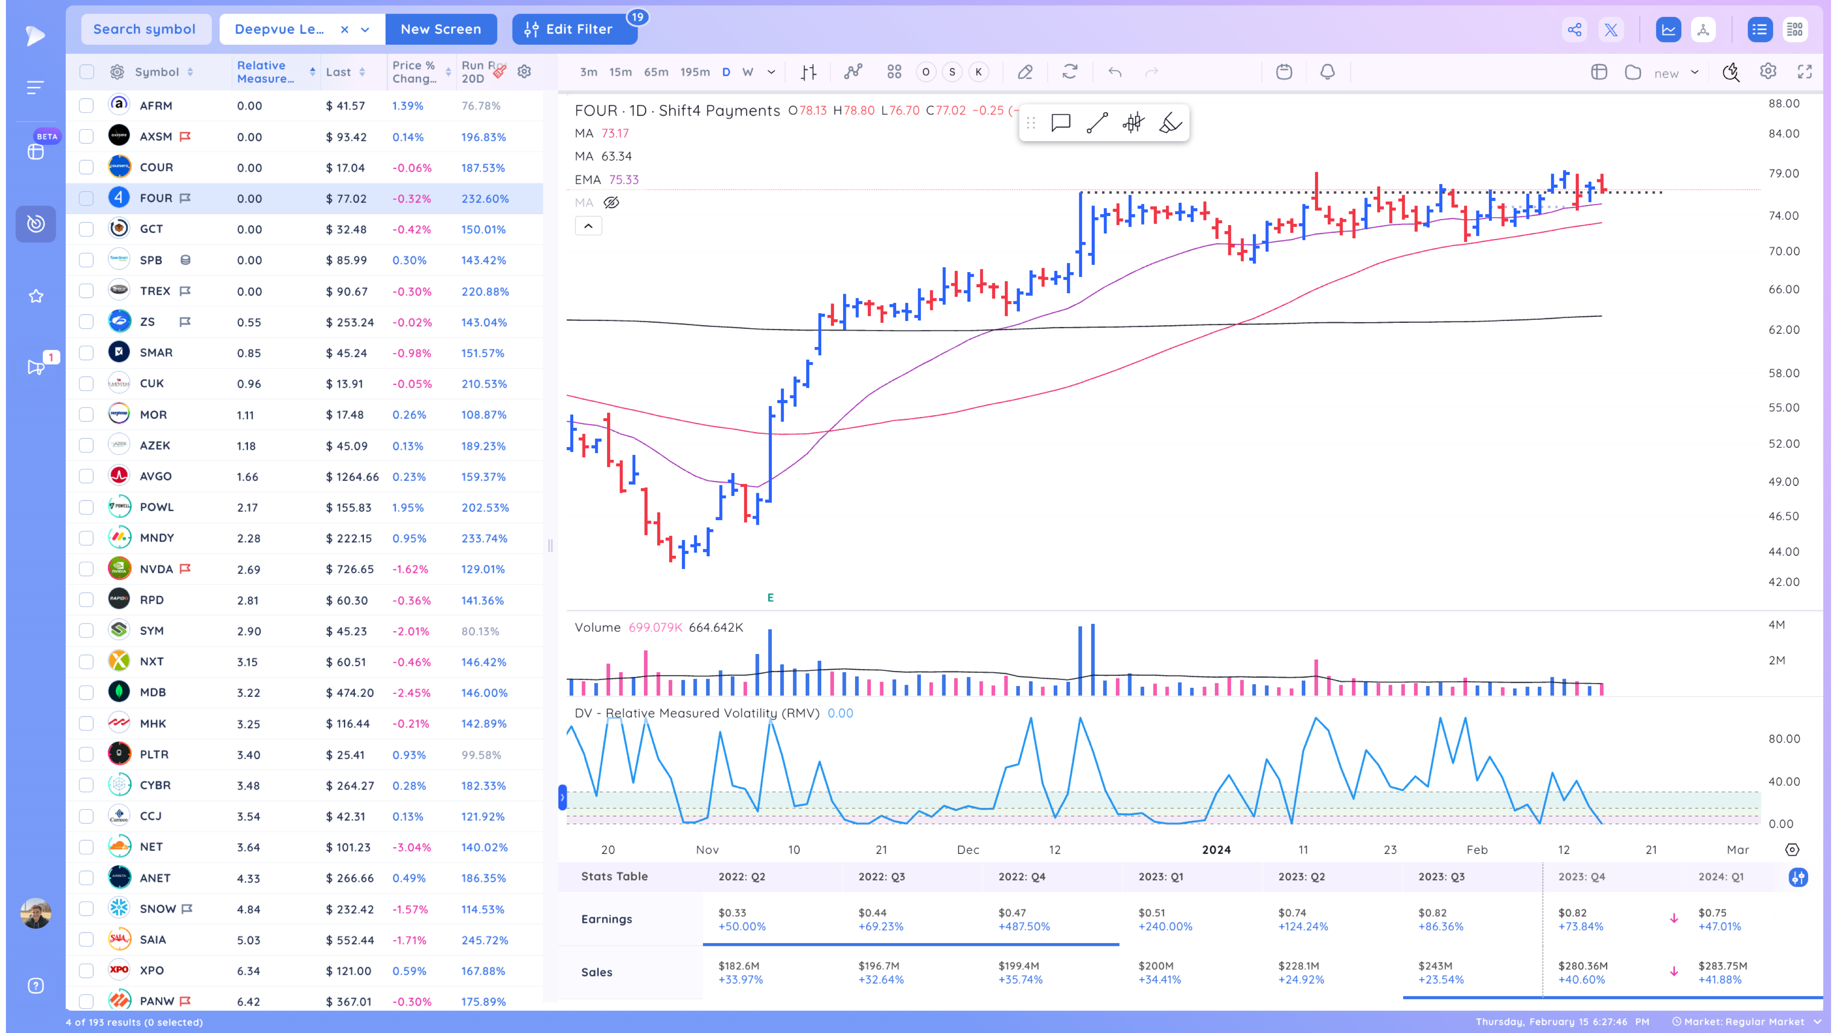Collapse the indicator legend chevron

(588, 226)
